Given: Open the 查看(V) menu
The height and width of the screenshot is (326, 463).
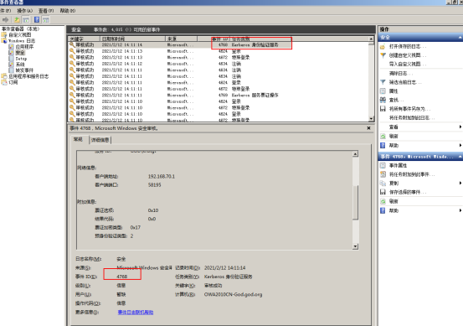Looking at the screenshot, I should point(46,11).
